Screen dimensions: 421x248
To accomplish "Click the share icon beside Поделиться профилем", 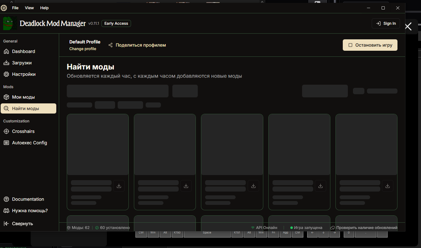I will 110,45.
